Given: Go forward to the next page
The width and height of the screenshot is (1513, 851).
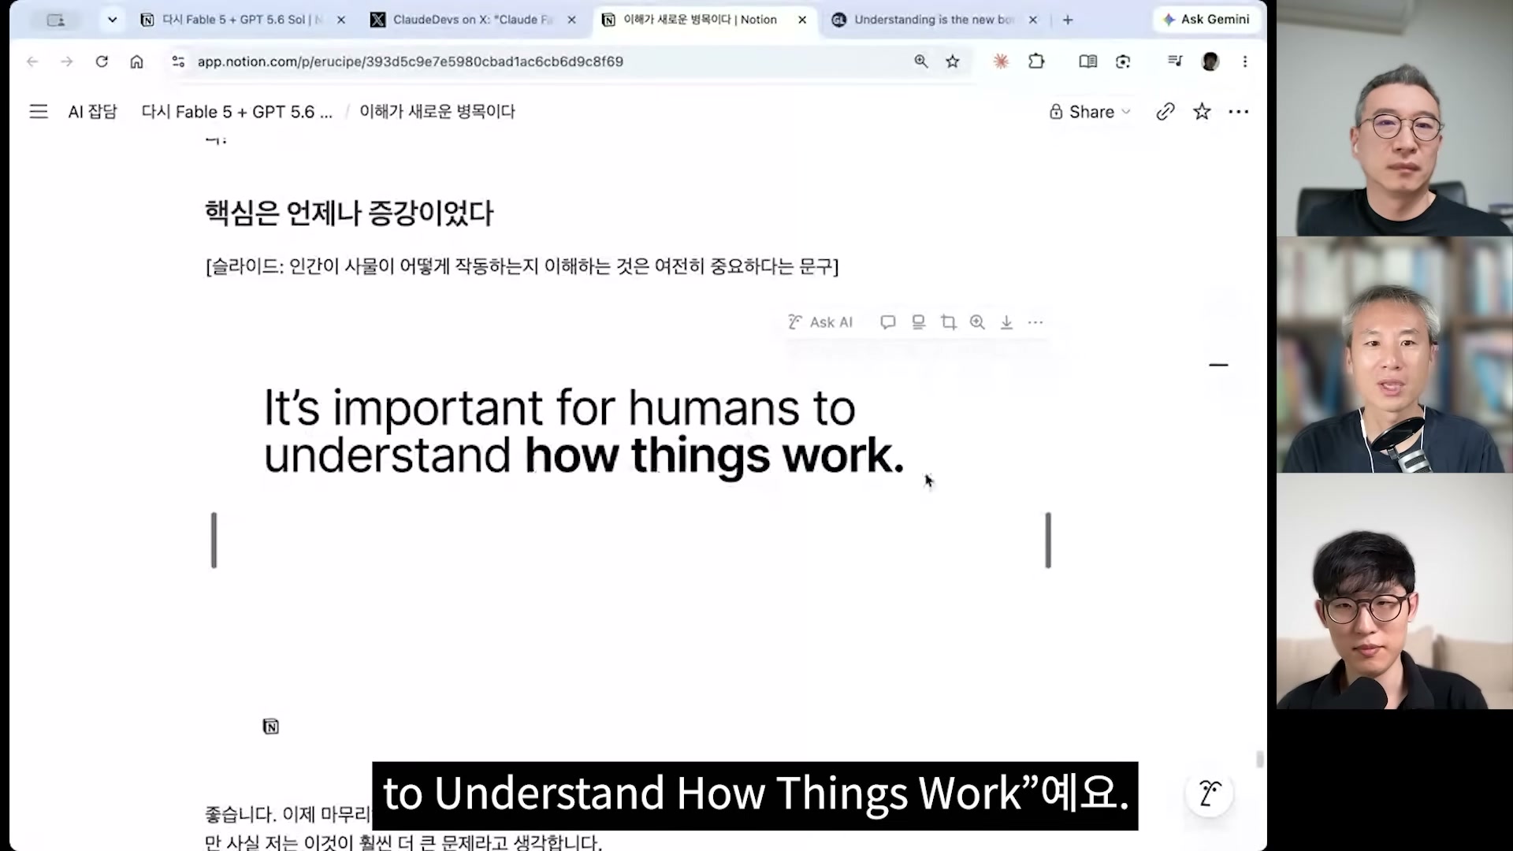Looking at the screenshot, I should tap(67, 61).
